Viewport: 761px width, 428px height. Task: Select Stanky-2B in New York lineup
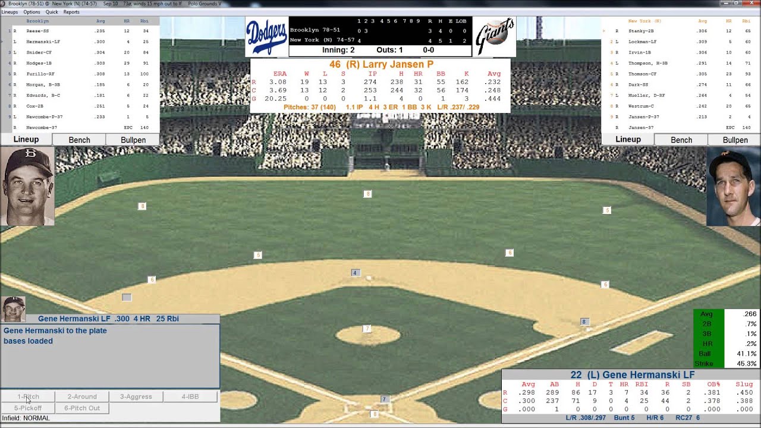[681, 31]
